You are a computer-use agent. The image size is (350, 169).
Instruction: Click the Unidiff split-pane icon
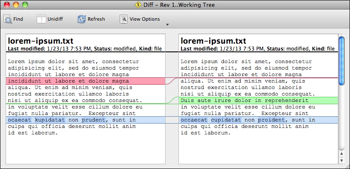click(x=41, y=19)
